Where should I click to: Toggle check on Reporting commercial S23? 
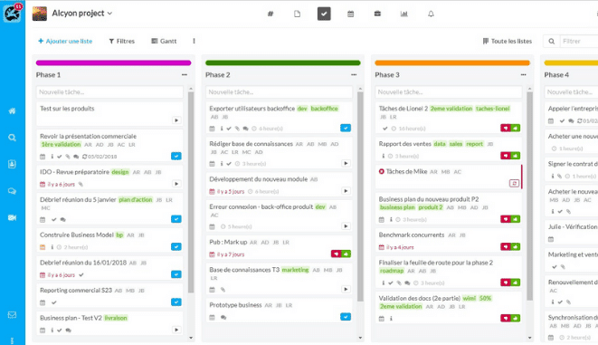tap(176, 302)
